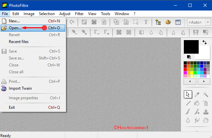Select the Pipette eyedropper tool

[x=197, y=95]
